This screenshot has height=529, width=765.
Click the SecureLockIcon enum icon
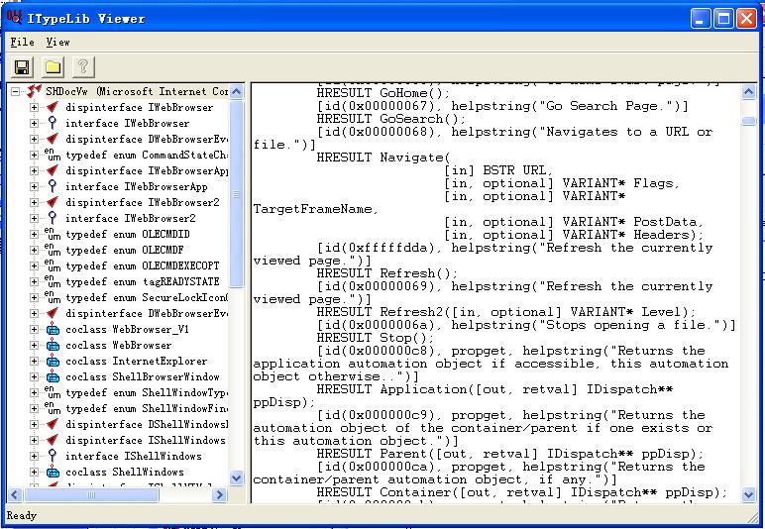53,297
